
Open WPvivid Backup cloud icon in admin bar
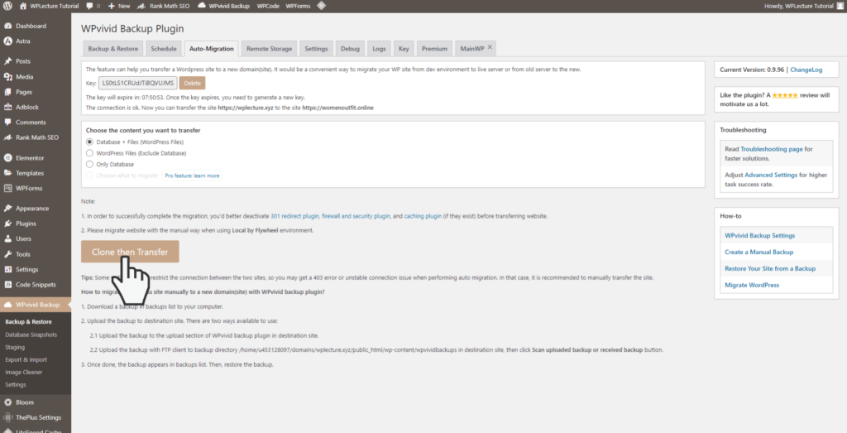pyautogui.click(x=202, y=6)
